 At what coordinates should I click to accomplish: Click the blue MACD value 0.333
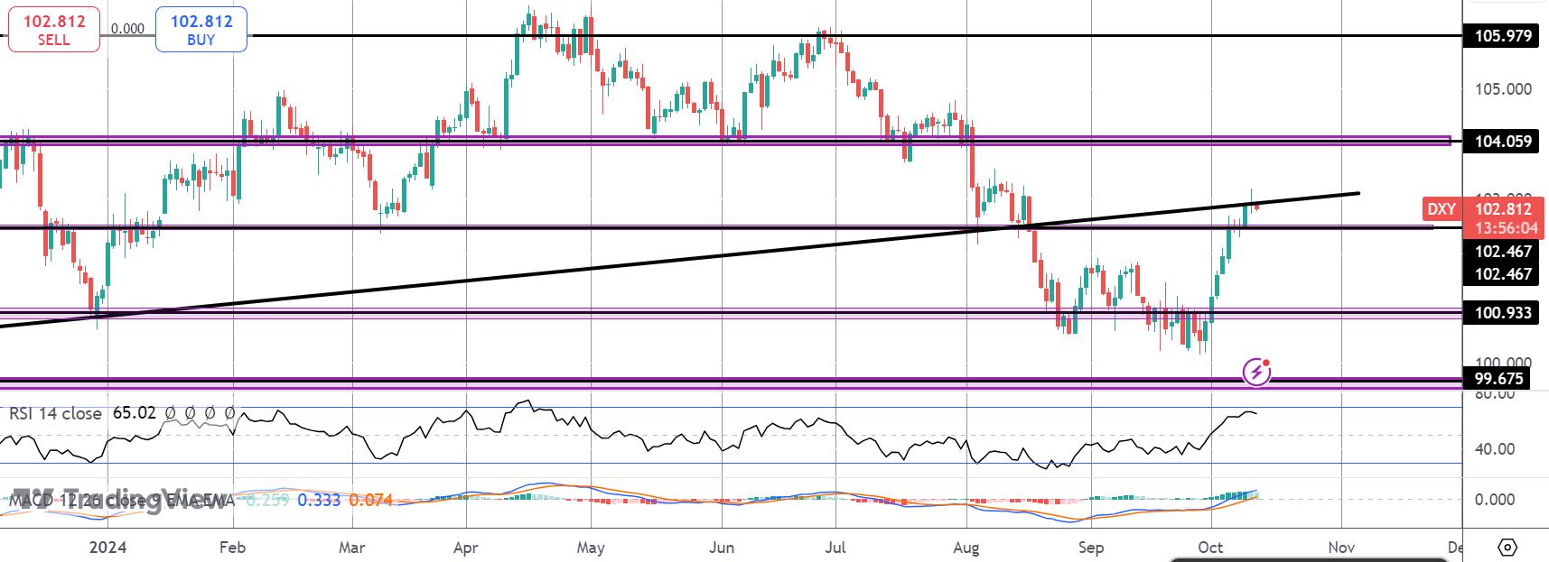point(318,499)
